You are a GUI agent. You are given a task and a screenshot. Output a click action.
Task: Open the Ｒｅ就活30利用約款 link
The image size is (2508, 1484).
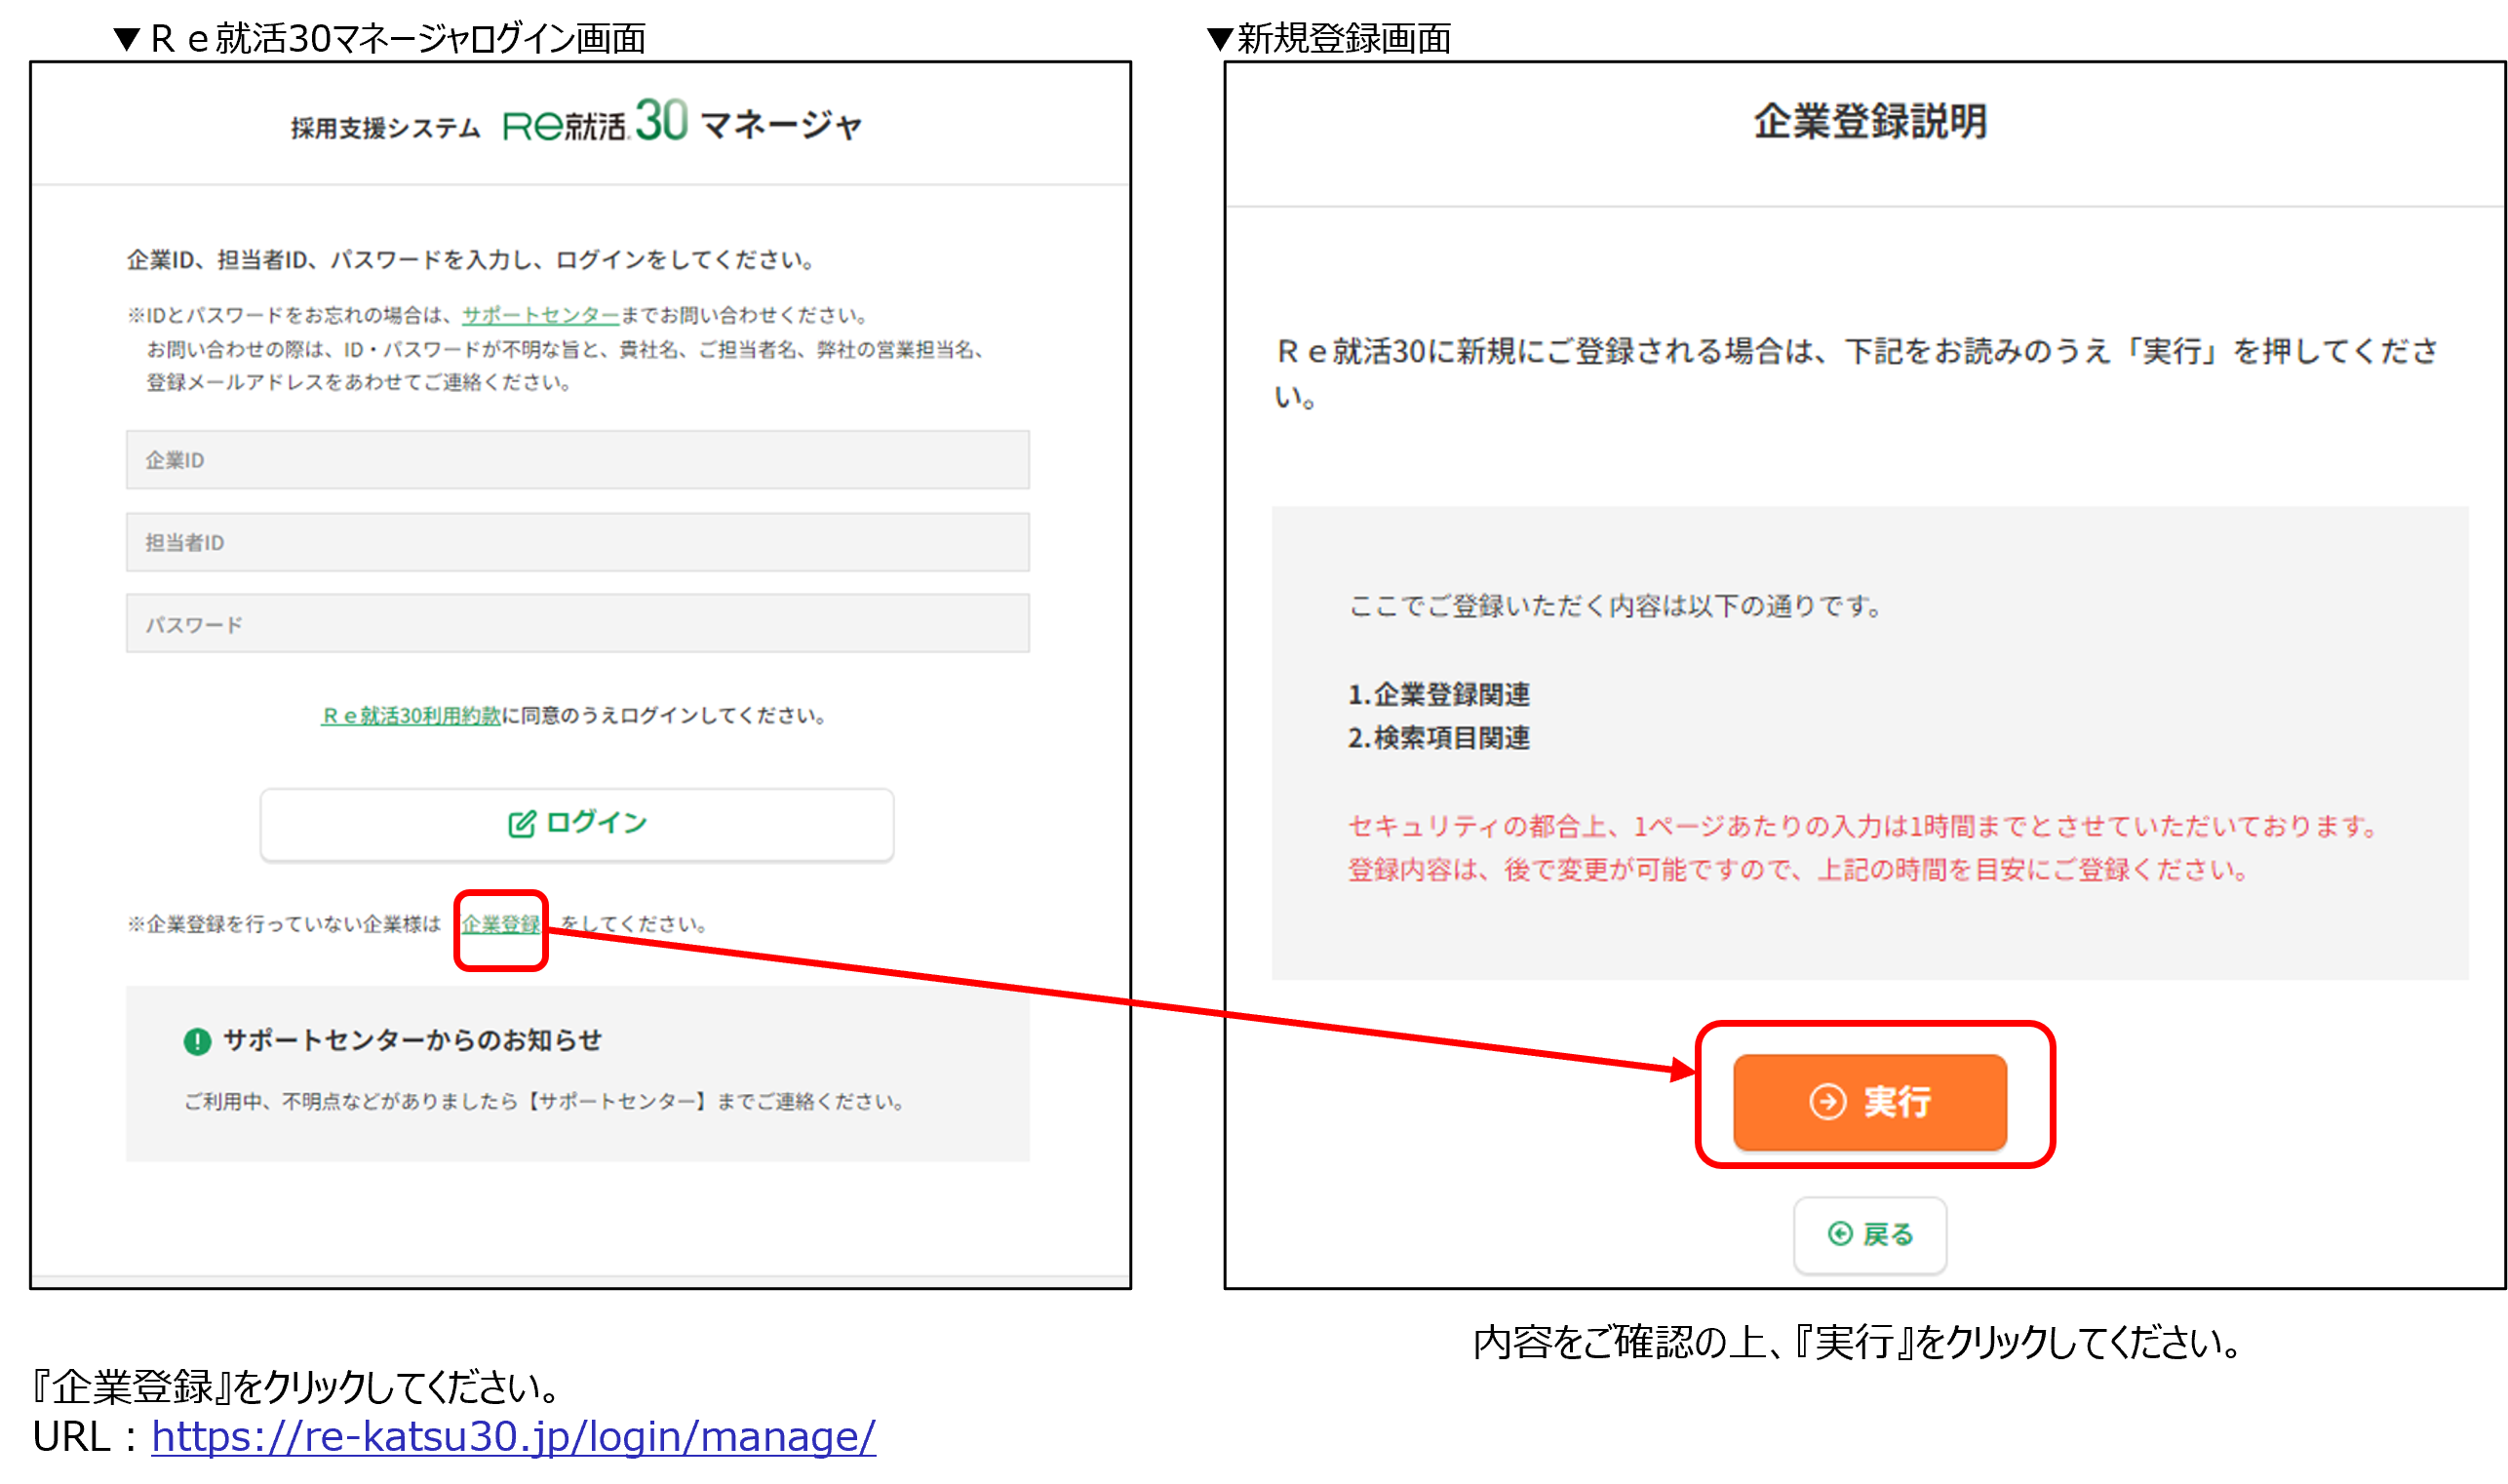[x=410, y=715]
